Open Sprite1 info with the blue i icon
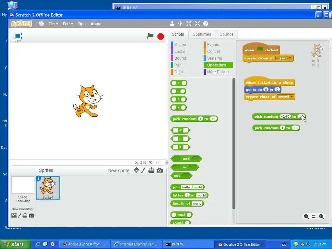 [38, 179]
